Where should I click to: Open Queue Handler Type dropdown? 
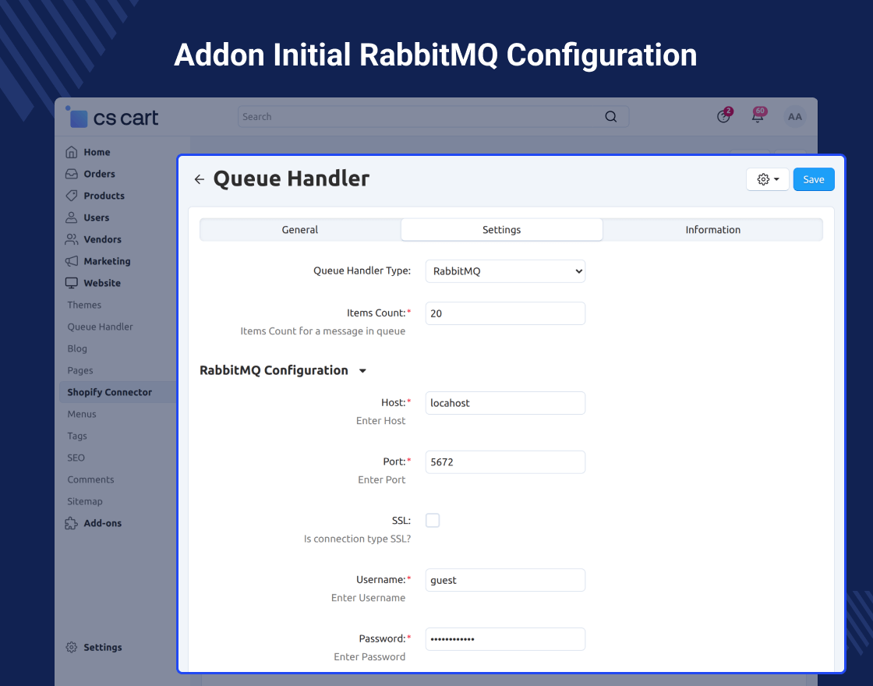(505, 271)
